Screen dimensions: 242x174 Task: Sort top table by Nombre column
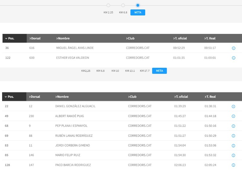63,38
